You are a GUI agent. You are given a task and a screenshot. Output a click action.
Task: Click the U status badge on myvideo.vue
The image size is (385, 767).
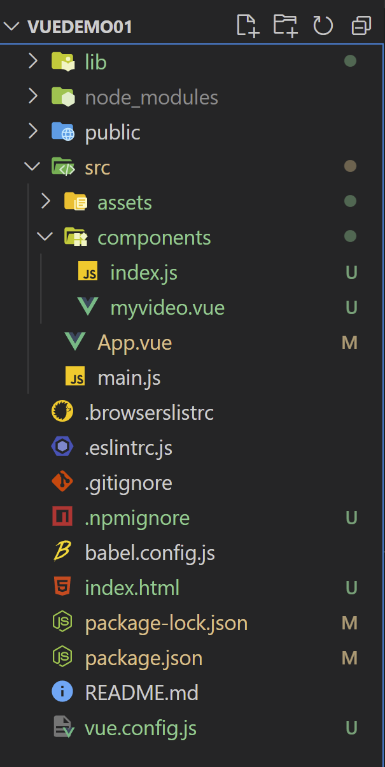[x=351, y=308]
